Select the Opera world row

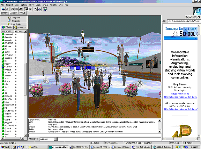[13, 119]
